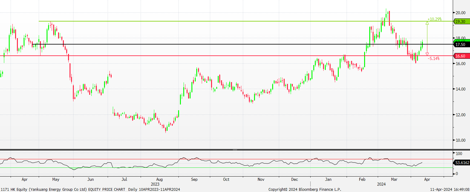Click the 10.00 price axis label
This screenshot has height=192, width=470.
click(461, 140)
